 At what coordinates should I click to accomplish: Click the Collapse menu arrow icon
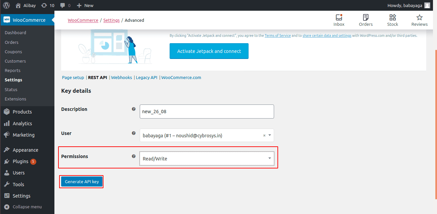point(7,207)
